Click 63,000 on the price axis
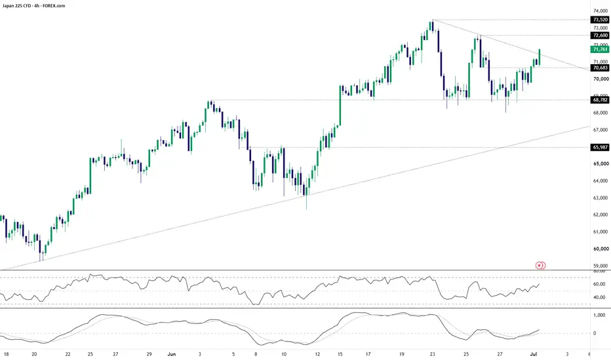 coord(601,198)
